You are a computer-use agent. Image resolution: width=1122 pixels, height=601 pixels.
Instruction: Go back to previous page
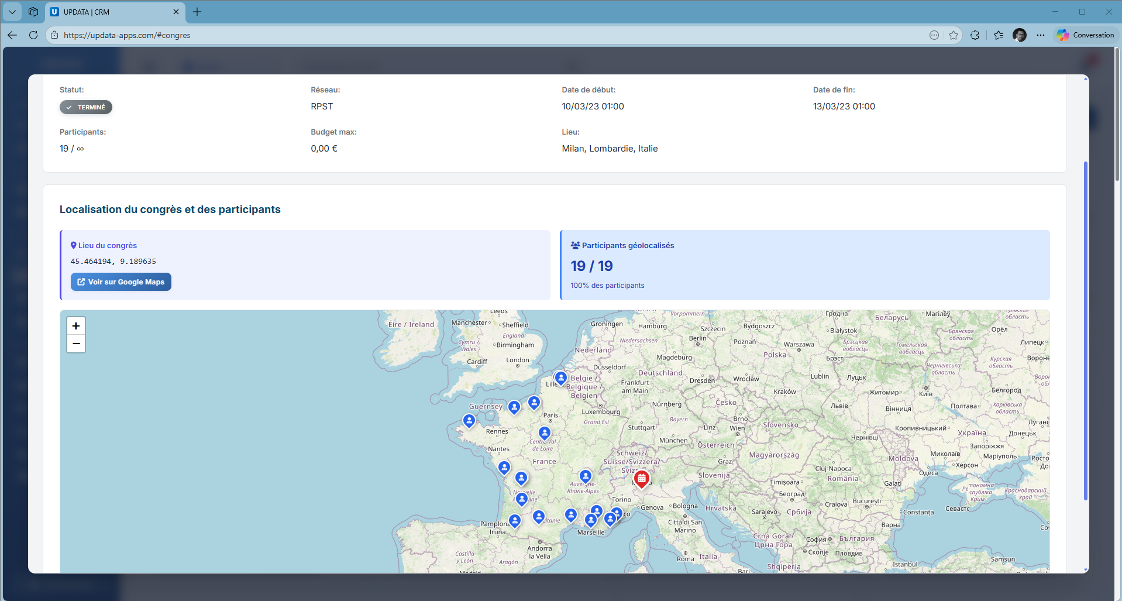[12, 35]
